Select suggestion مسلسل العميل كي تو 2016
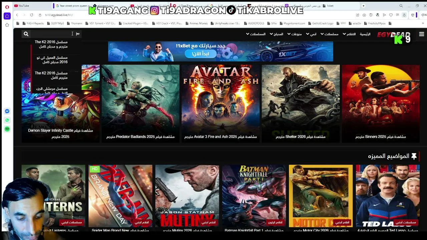Screen dimensions: 427x240 pos(52,60)
